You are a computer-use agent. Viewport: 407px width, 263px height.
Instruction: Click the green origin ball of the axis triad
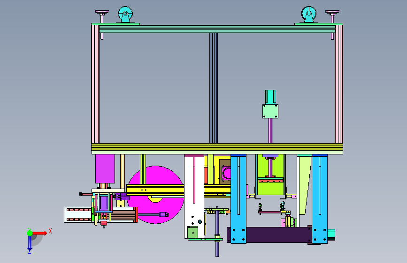pos(30,233)
